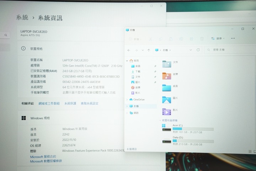Screen dimensions: 256x171
Task: Click the version value 22H2
Action: tap(66, 134)
